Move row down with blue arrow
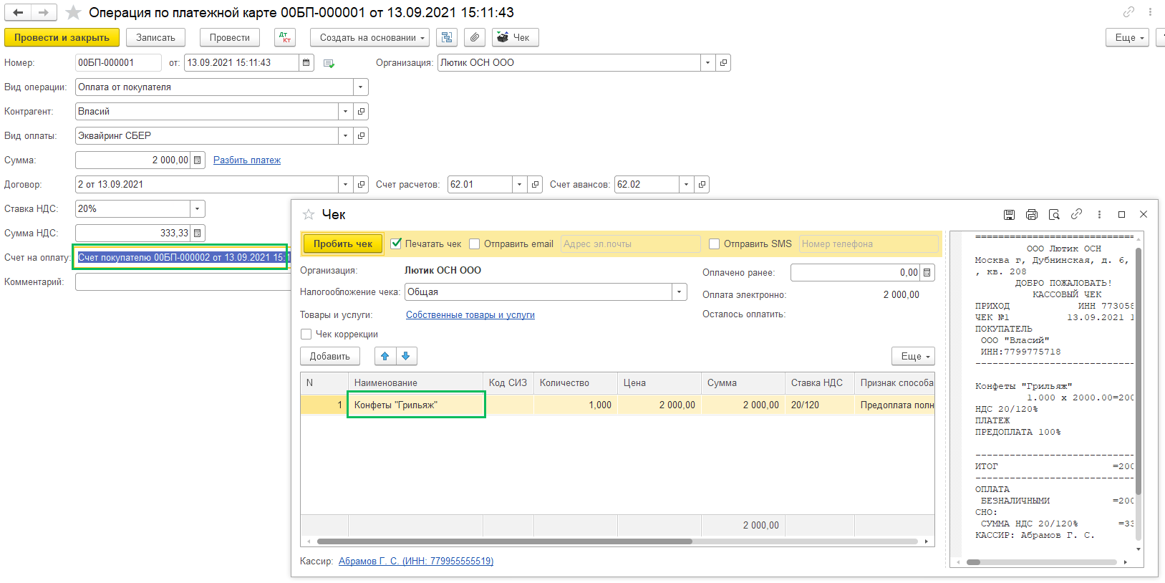This screenshot has width=1165, height=583. (x=406, y=356)
